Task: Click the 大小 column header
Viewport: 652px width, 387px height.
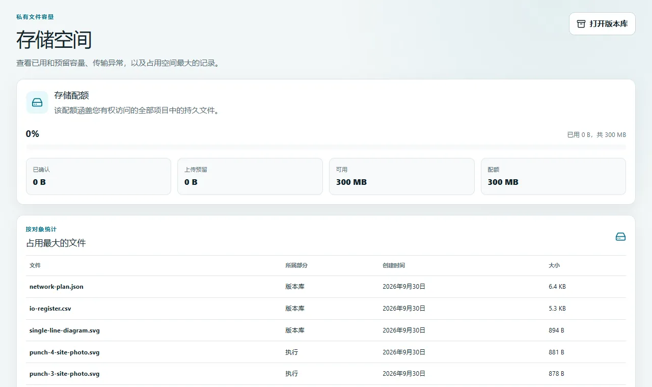Action: pyautogui.click(x=554, y=266)
